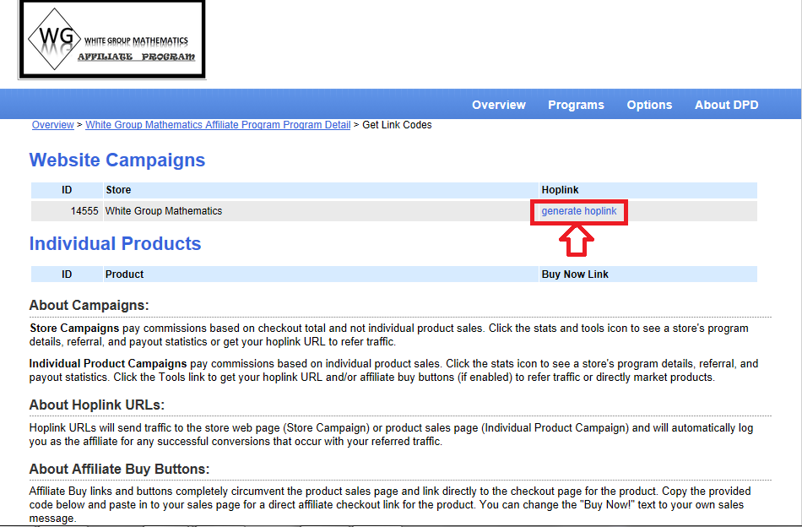This screenshot has width=802, height=527.
Task: Click the About Affiliate Buy Buttons heading
Action: 119,470
